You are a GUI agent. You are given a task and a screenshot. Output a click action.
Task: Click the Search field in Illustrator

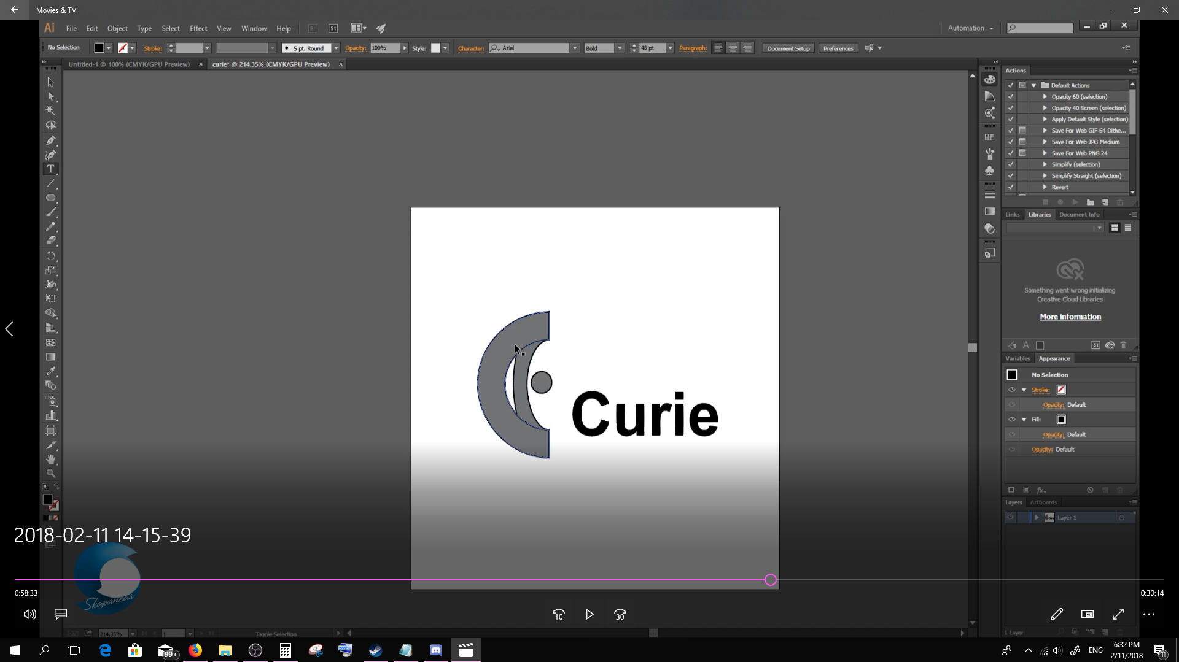tap(1041, 28)
